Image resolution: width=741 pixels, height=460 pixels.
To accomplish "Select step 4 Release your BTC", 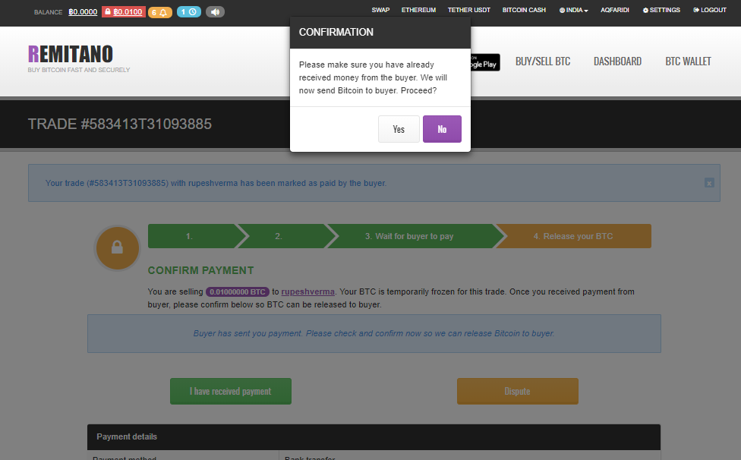I will click(x=573, y=236).
